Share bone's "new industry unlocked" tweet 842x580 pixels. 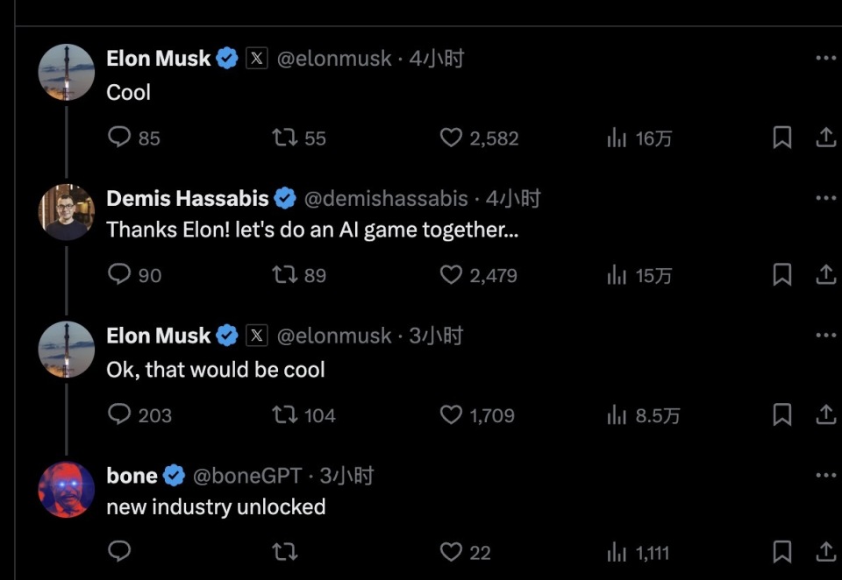point(825,552)
